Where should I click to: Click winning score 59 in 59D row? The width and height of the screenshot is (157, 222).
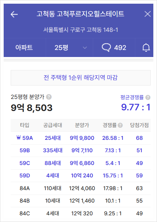139,176
